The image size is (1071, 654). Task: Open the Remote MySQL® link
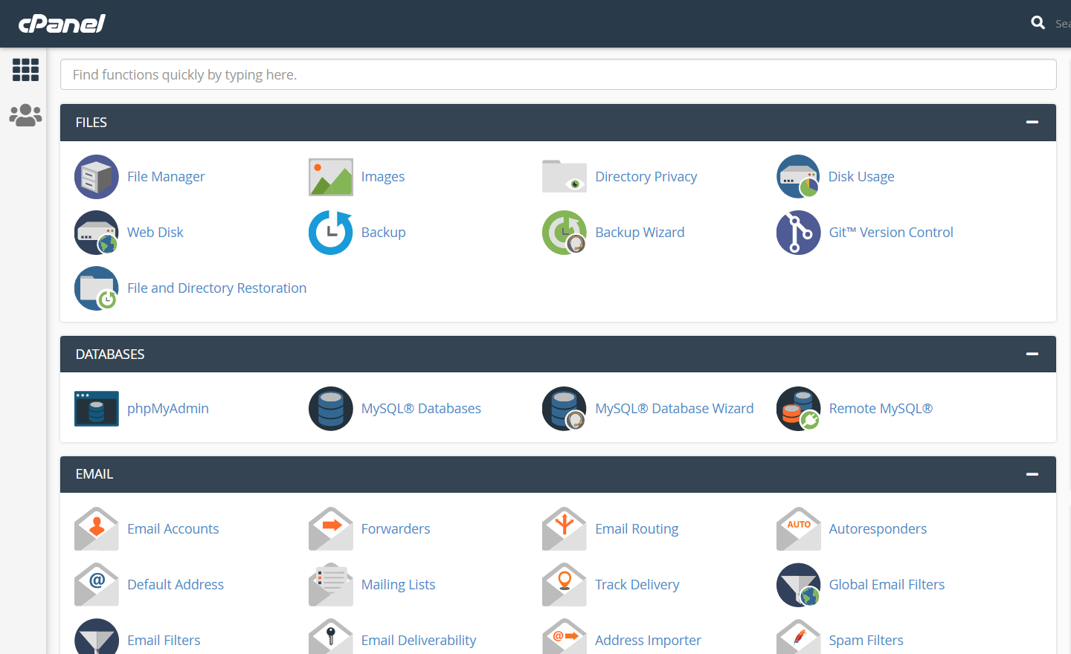click(881, 409)
